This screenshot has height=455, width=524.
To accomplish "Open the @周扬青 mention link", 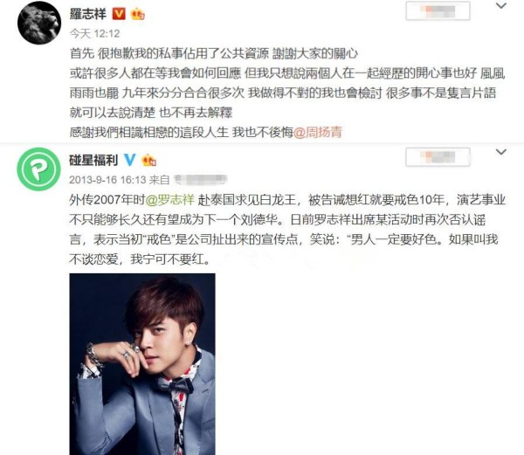I will pyautogui.click(x=318, y=132).
